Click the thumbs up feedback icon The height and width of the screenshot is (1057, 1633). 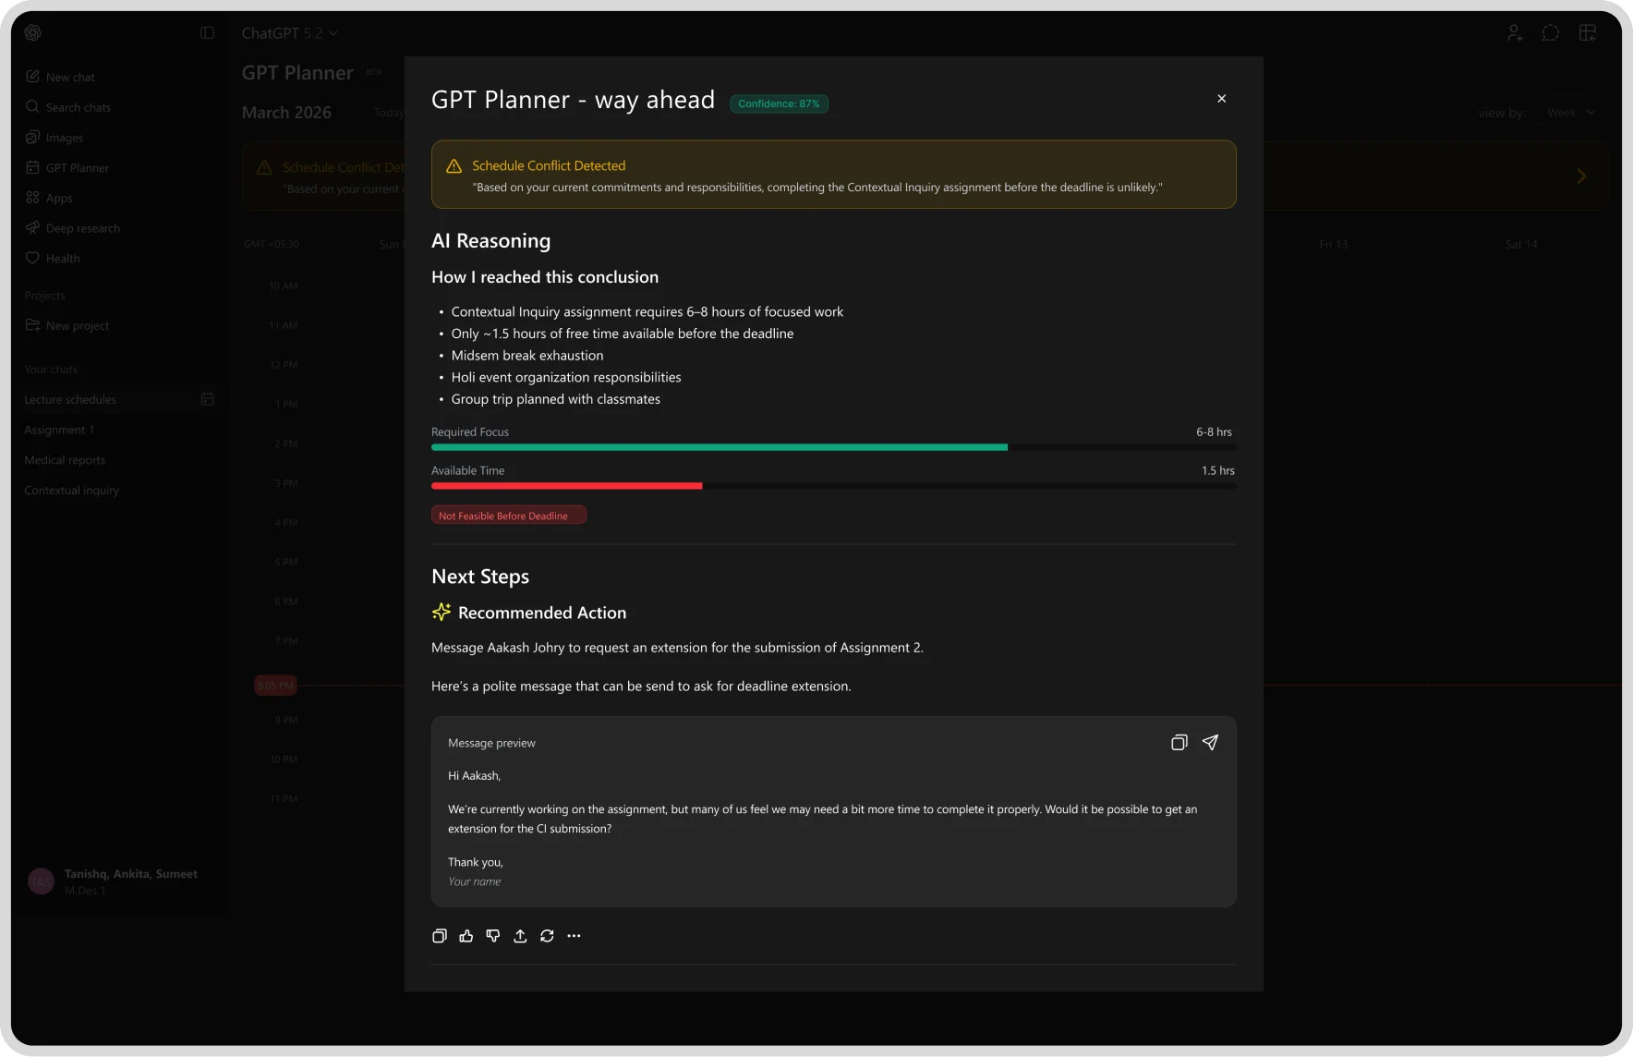tap(466, 936)
